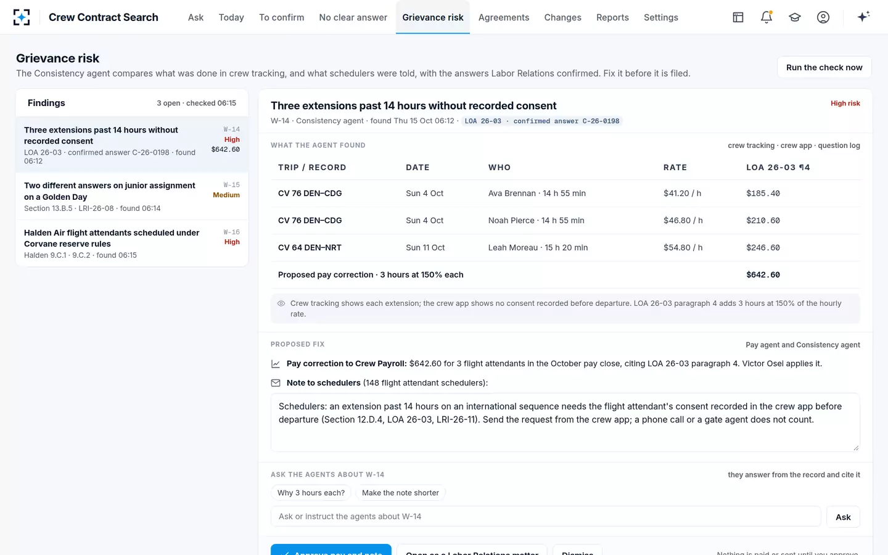Image resolution: width=888 pixels, height=555 pixels.
Task: Go to the Settings tab
Action: click(x=661, y=17)
